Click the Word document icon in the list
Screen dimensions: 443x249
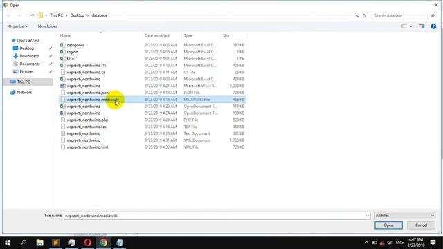(63, 86)
